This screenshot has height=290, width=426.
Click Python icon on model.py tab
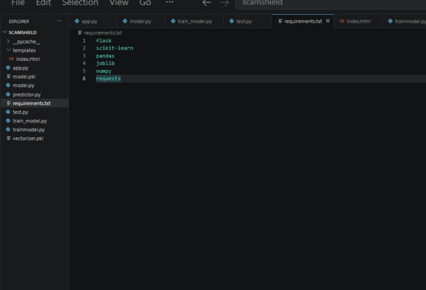coord(125,21)
